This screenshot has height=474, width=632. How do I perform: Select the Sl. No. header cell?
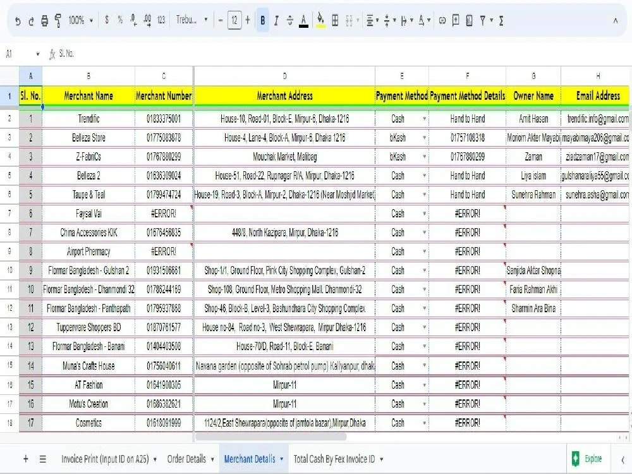[30, 95]
